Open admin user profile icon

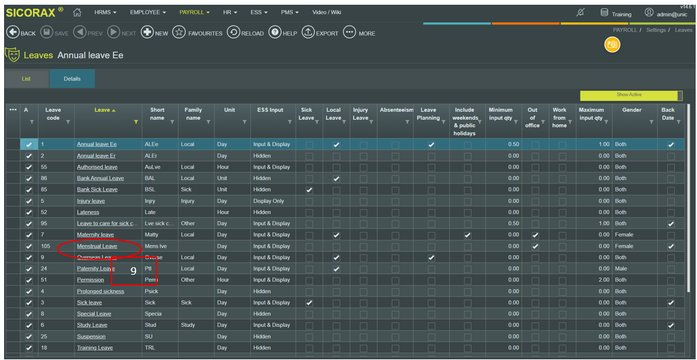pos(649,12)
